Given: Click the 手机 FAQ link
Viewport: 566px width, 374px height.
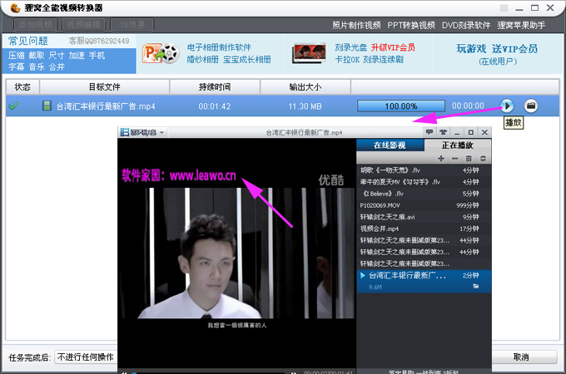Looking at the screenshot, I should pyautogui.click(x=97, y=56).
